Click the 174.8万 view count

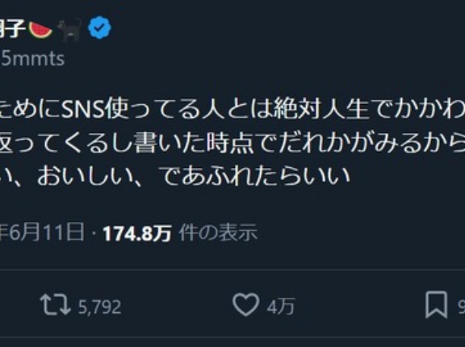137,234
